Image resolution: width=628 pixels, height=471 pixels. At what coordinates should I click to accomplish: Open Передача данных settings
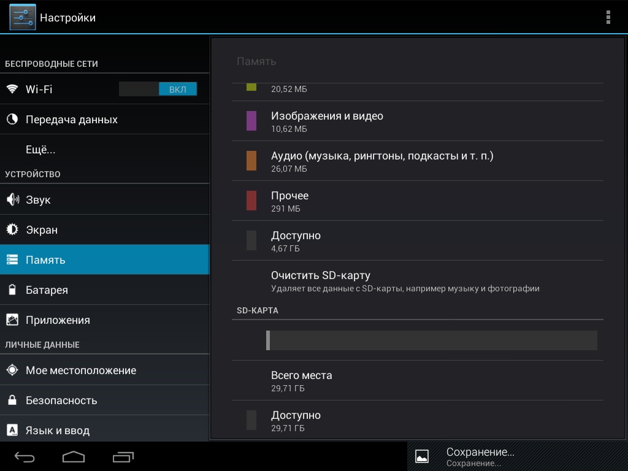pyautogui.click(x=72, y=120)
